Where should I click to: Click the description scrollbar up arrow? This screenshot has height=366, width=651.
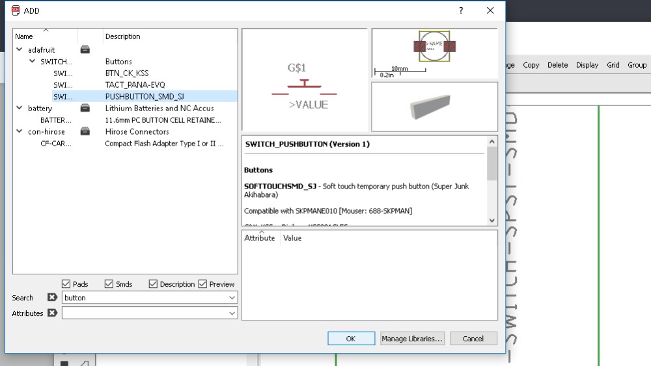coord(492,142)
